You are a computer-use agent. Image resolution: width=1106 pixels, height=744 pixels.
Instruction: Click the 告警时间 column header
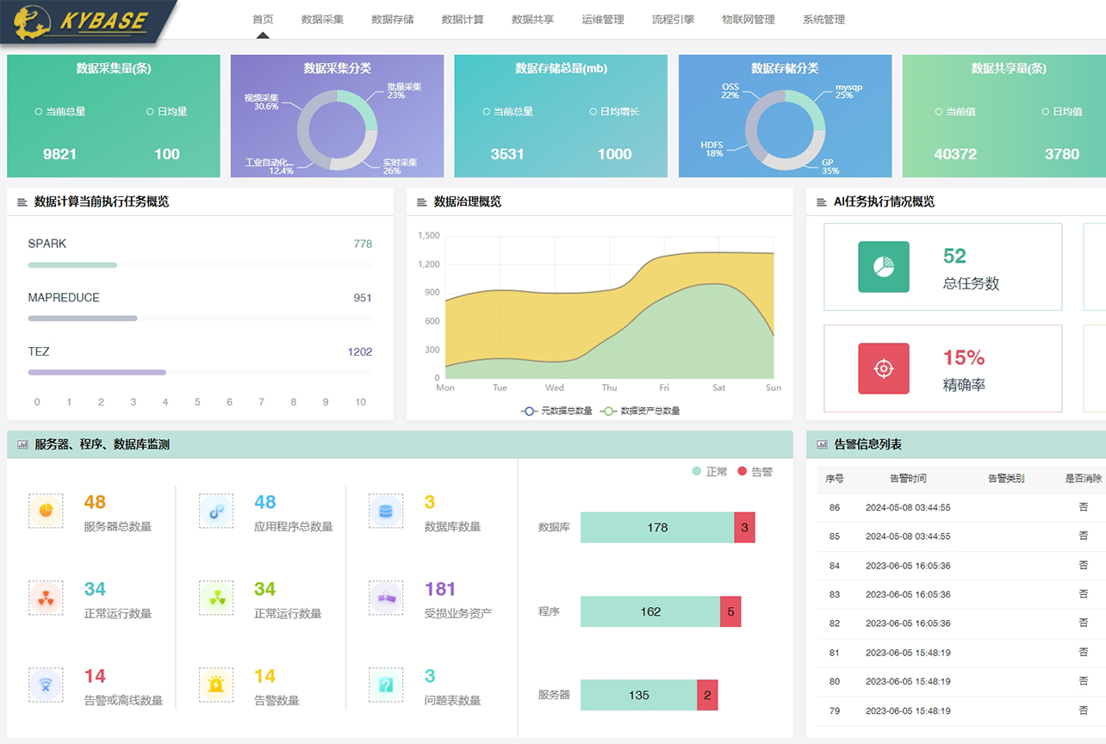tap(908, 479)
